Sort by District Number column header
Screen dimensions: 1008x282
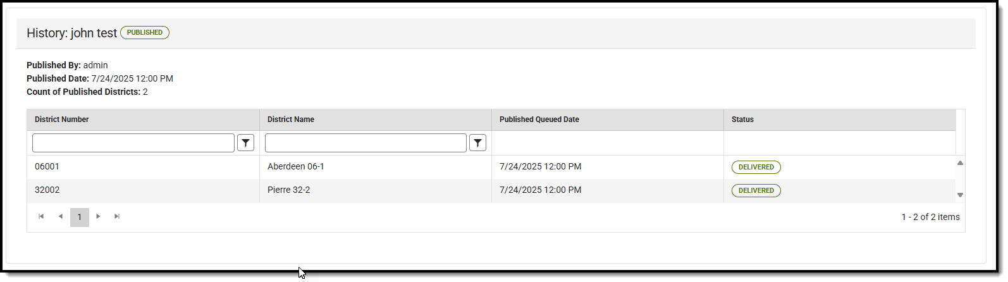pos(62,120)
